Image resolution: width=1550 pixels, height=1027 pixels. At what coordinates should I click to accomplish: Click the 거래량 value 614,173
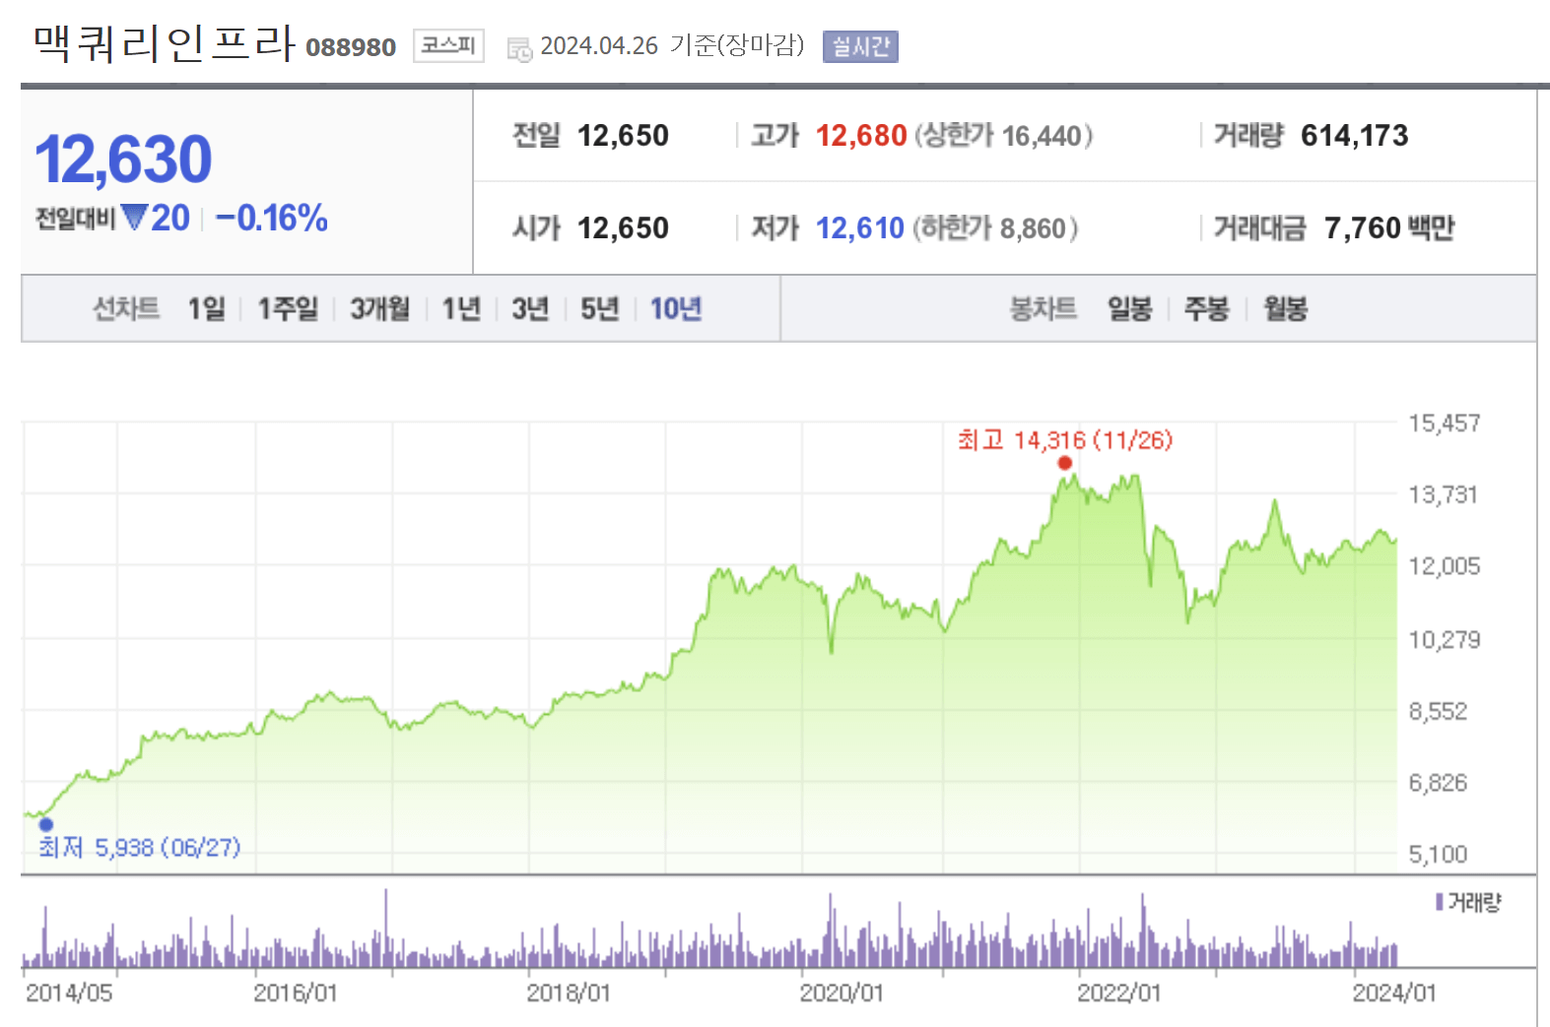click(x=1355, y=135)
